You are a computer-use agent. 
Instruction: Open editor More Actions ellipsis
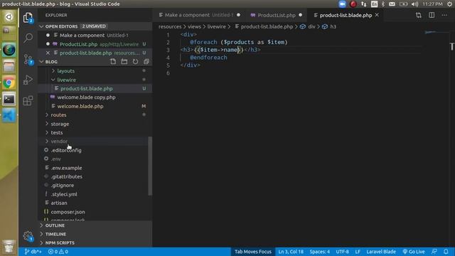444,15
